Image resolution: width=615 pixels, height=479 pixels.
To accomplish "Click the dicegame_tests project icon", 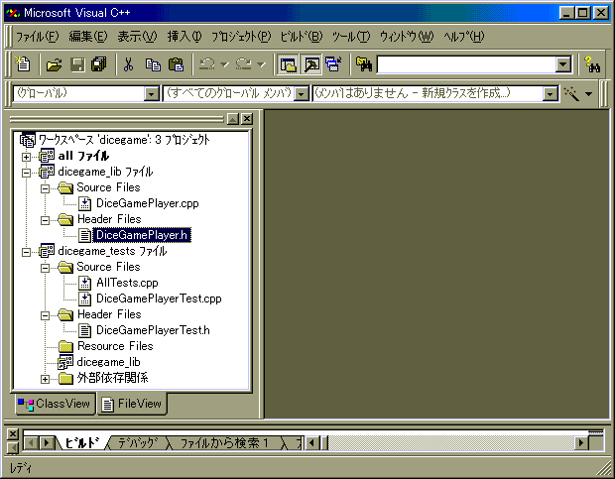I will point(47,251).
